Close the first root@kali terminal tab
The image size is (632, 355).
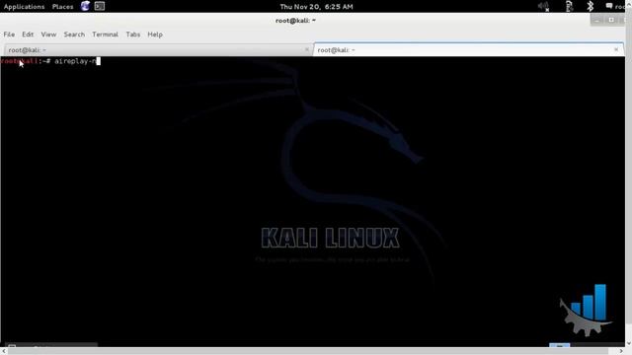(307, 49)
